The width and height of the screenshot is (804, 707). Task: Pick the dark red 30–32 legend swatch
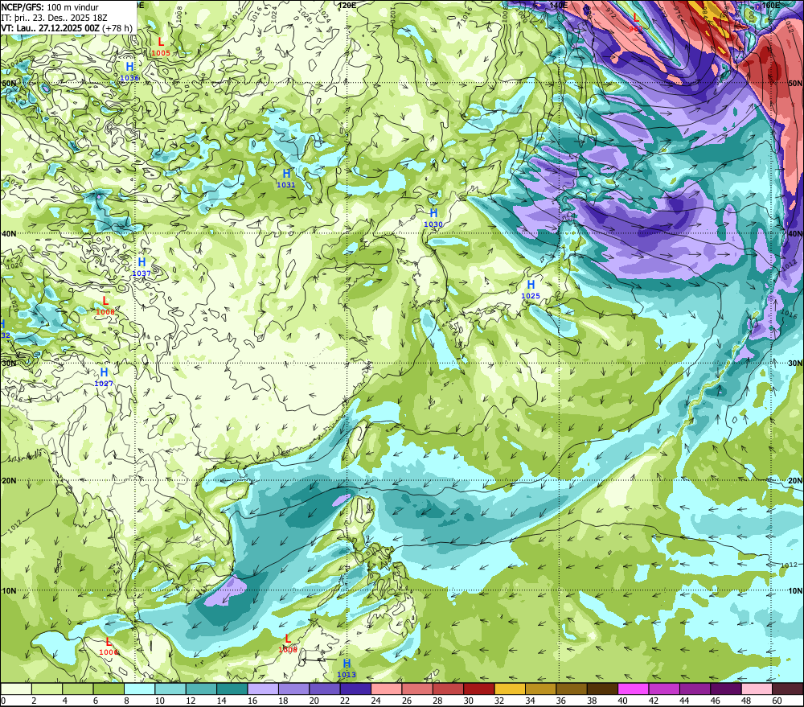[x=479, y=689]
